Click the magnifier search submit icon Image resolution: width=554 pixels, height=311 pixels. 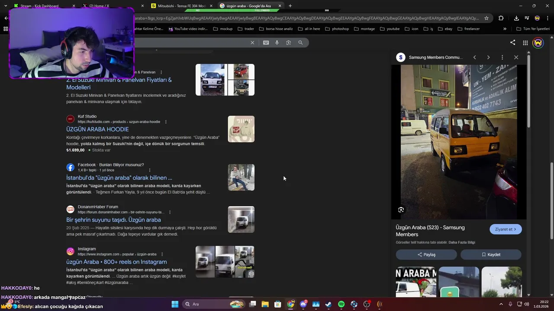(300, 43)
